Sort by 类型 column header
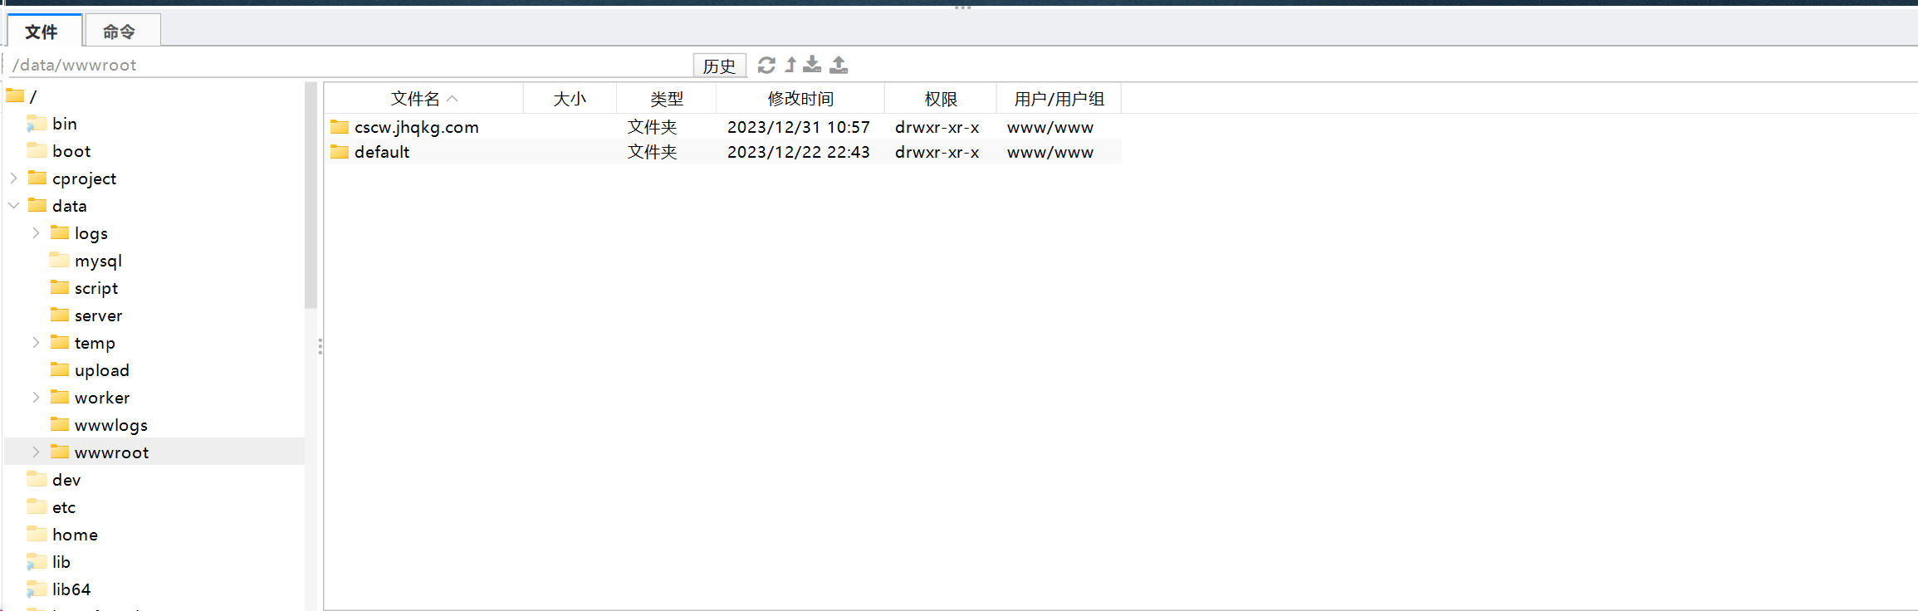 (666, 99)
